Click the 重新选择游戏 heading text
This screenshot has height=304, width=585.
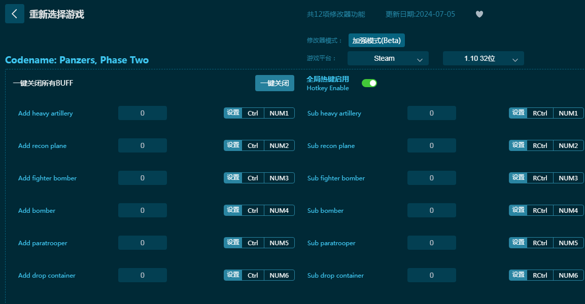57,14
